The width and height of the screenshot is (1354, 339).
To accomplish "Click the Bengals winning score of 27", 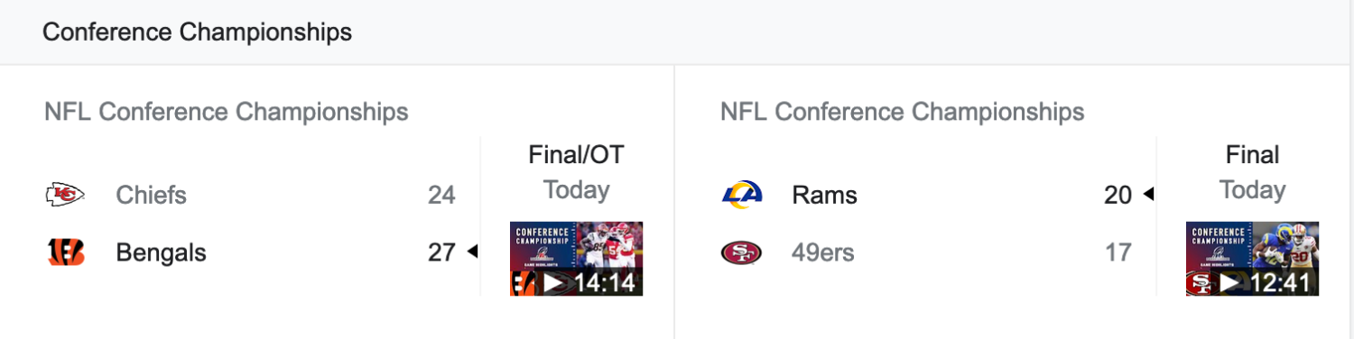I will click(x=441, y=253).
